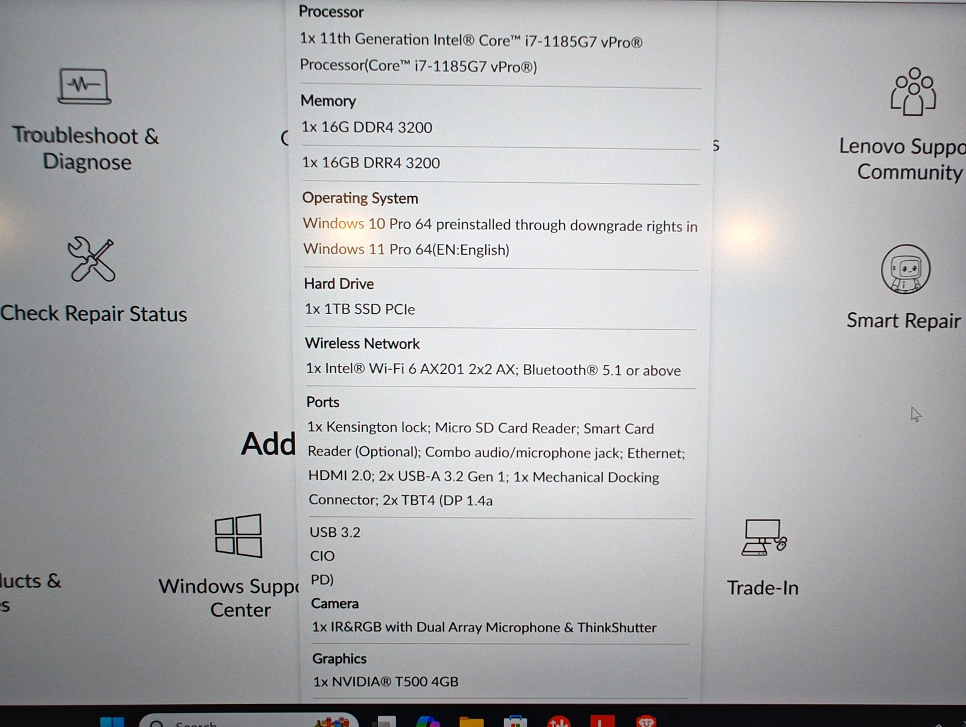Open the Windows Support Center logo icon
The width and height of the screenshot is (966, 727).
click(x=238, y=536)
